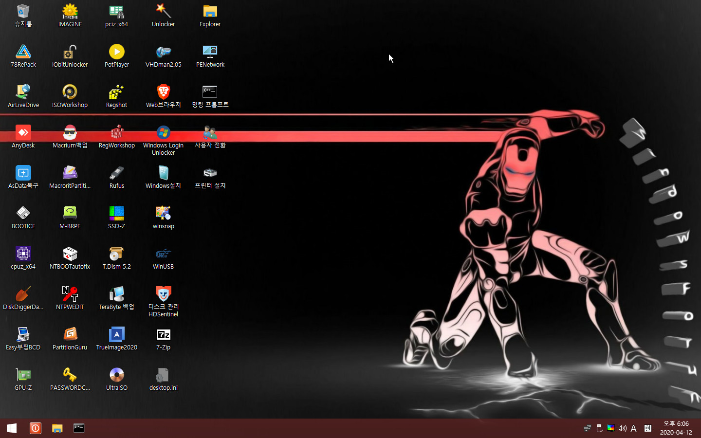Open the Explorer folder shortcut
Viewport: 701px width, 438px height.
pyautogui.click(x=210, y=16)
